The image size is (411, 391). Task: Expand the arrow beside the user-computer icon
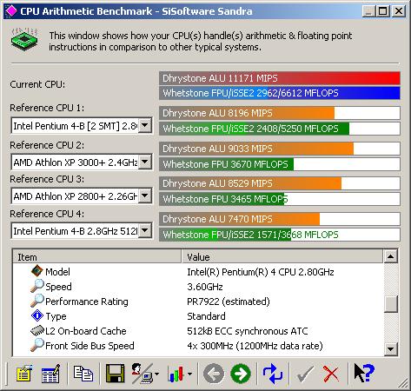coord(156,374)
